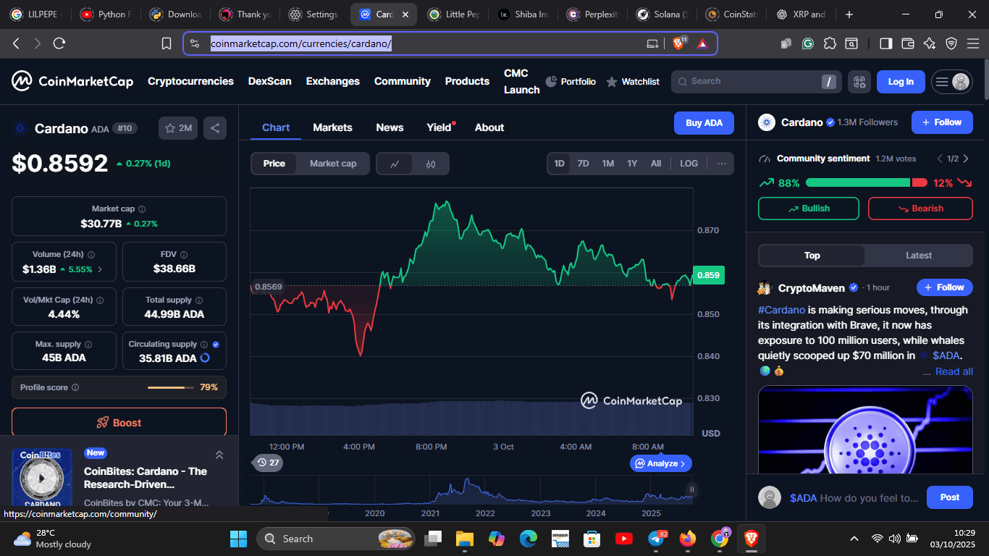Vote Bullish on community sentiment
Screen dimensions: 989x556
(808, 208)
